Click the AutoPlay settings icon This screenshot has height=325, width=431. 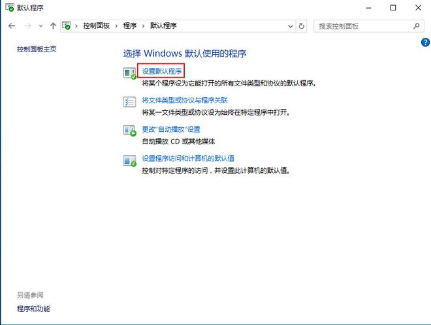coord(130,131)
